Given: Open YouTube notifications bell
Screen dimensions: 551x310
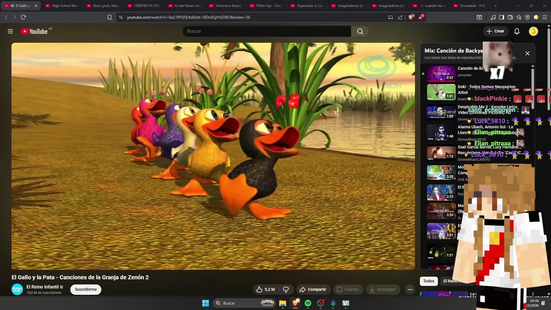Looking at the screenshot, I should [x=517, y=31].
